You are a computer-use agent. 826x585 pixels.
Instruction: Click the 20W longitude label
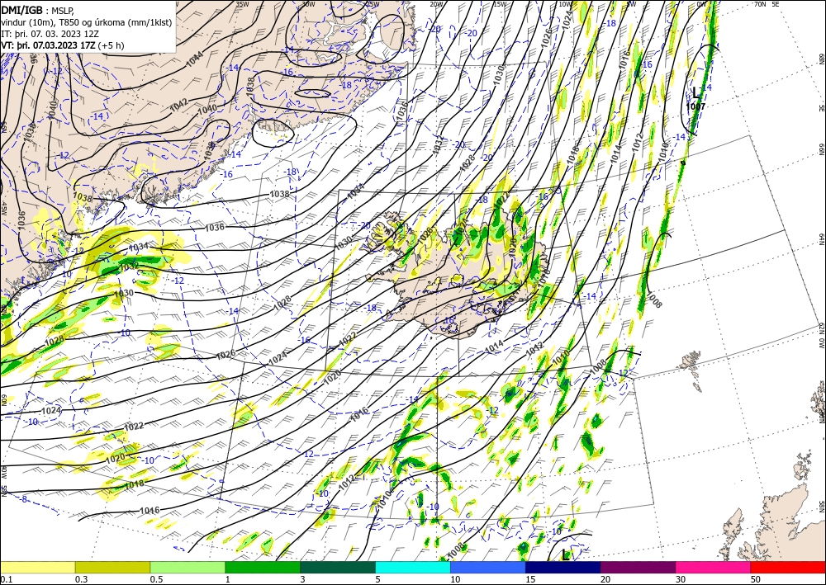point(435,3)
